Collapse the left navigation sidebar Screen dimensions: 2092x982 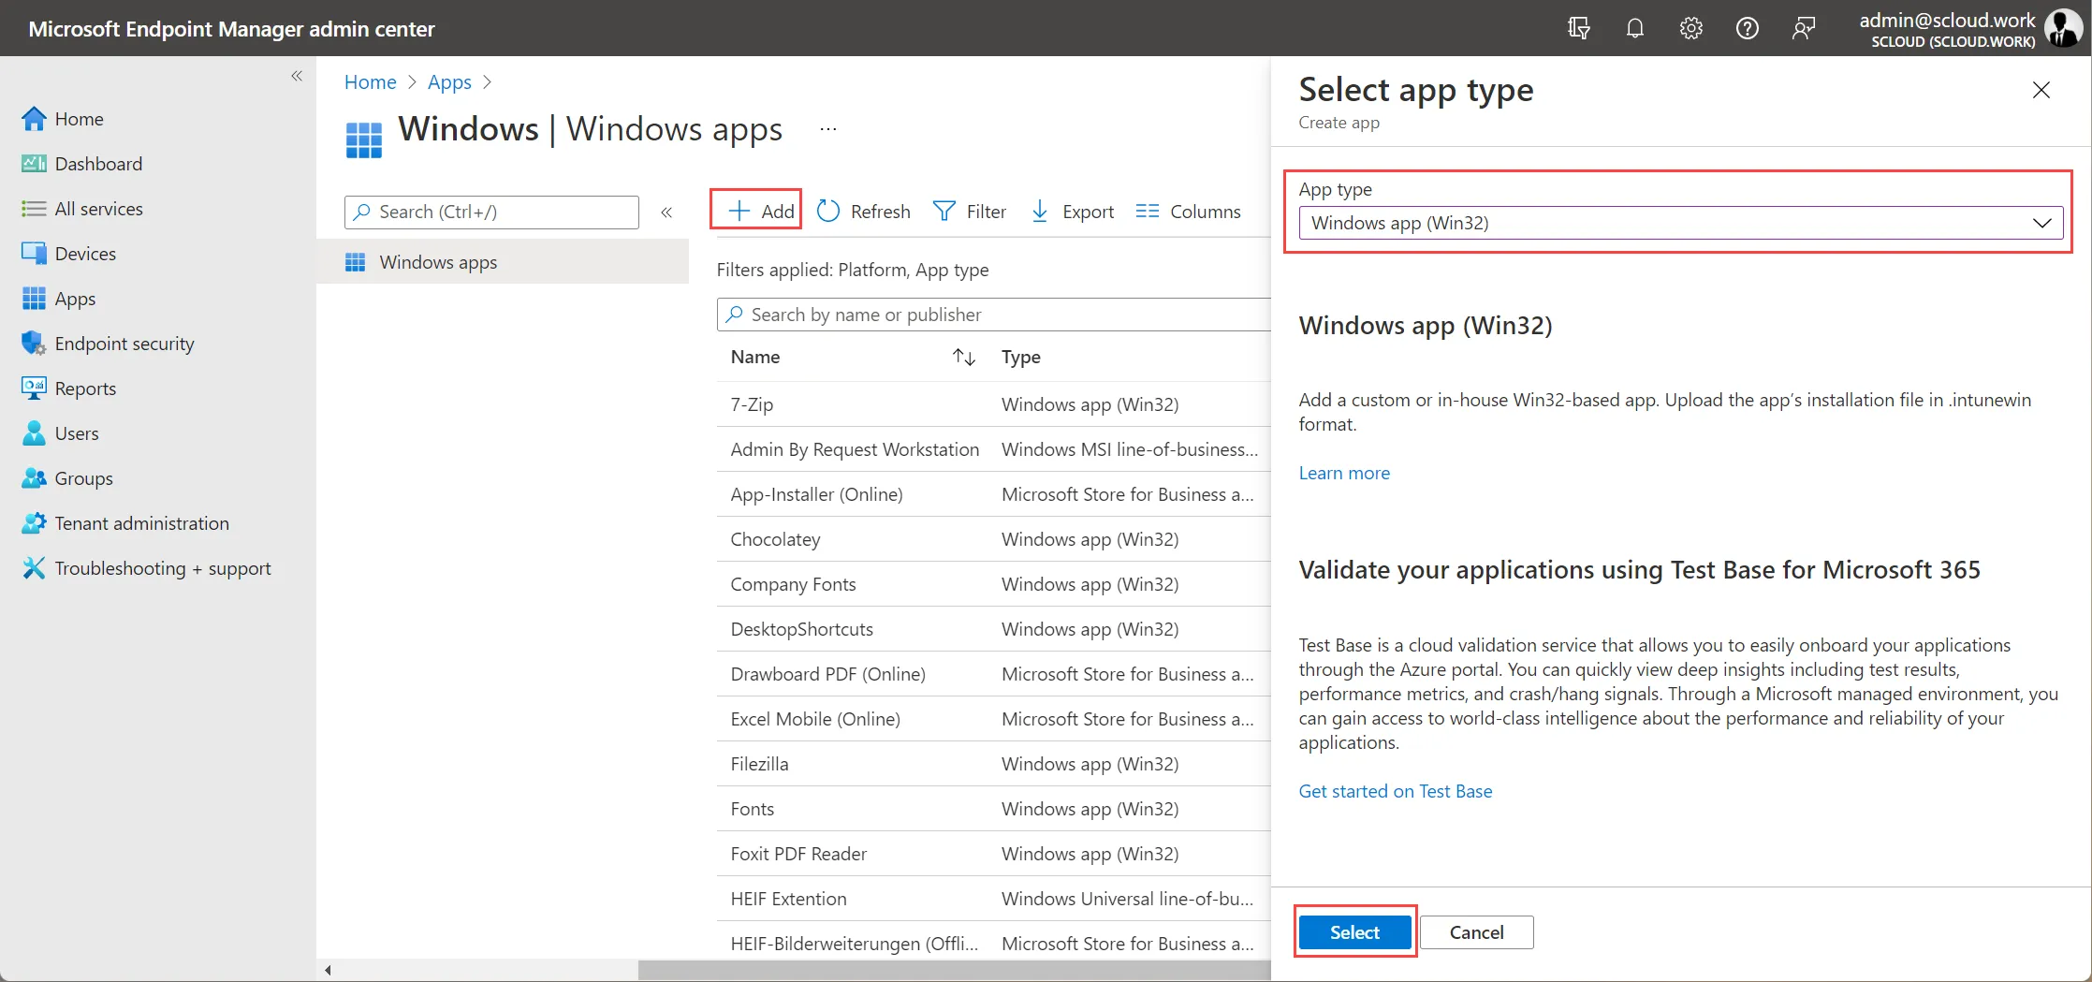tap(297, 76)
